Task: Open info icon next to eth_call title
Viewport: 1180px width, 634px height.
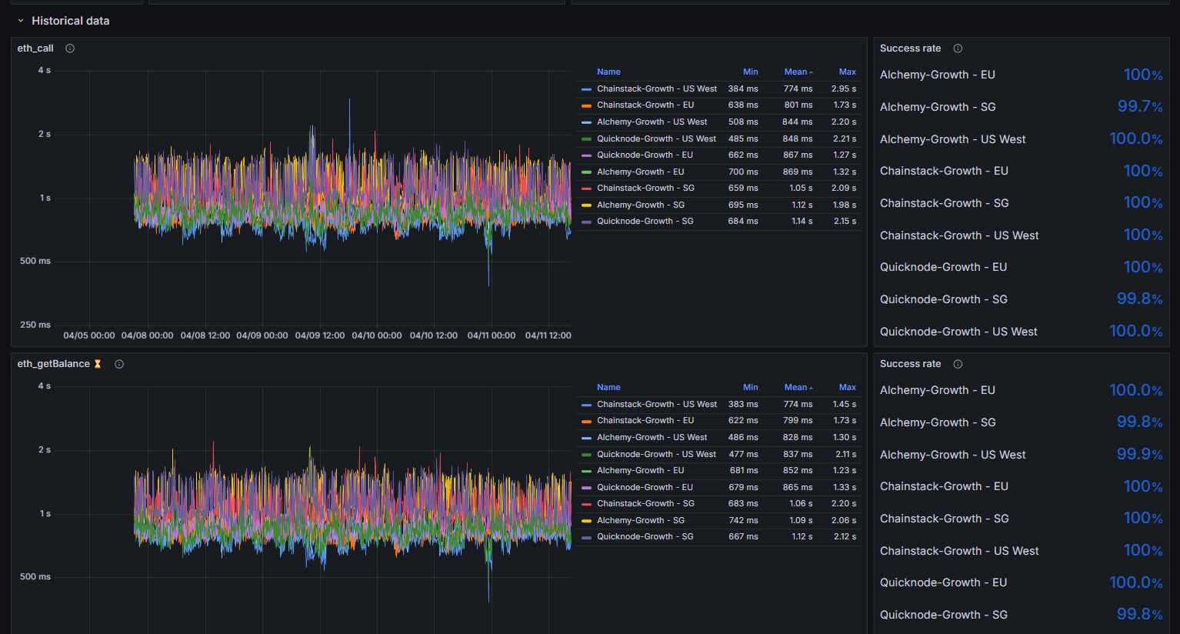Action: pyautogui.click(x=70, y=48)
